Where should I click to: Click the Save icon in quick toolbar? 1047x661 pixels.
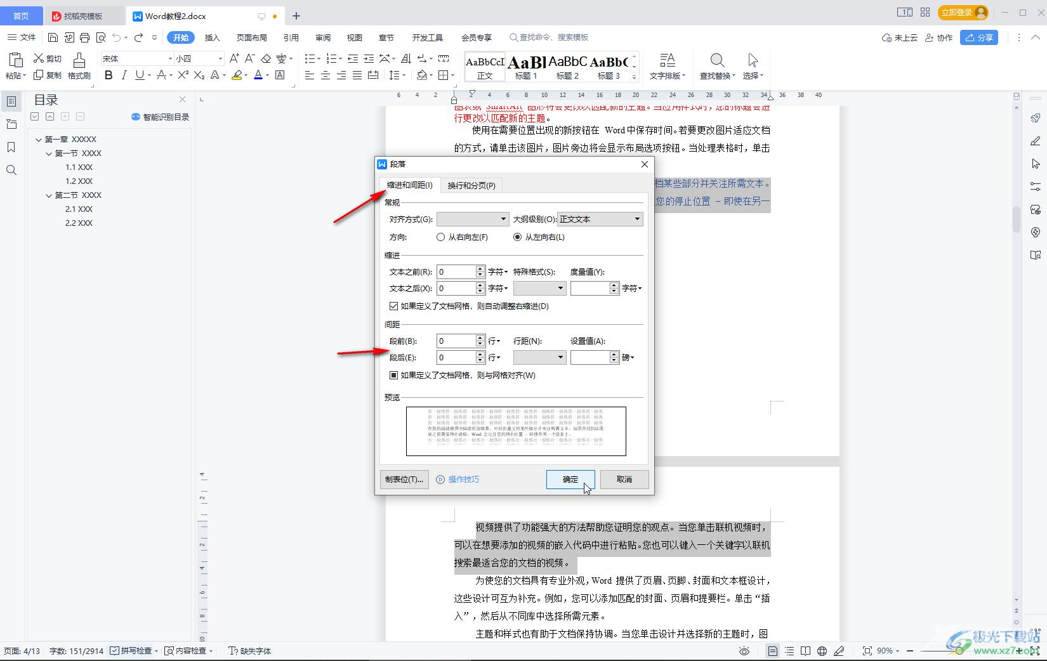(53, 37)
